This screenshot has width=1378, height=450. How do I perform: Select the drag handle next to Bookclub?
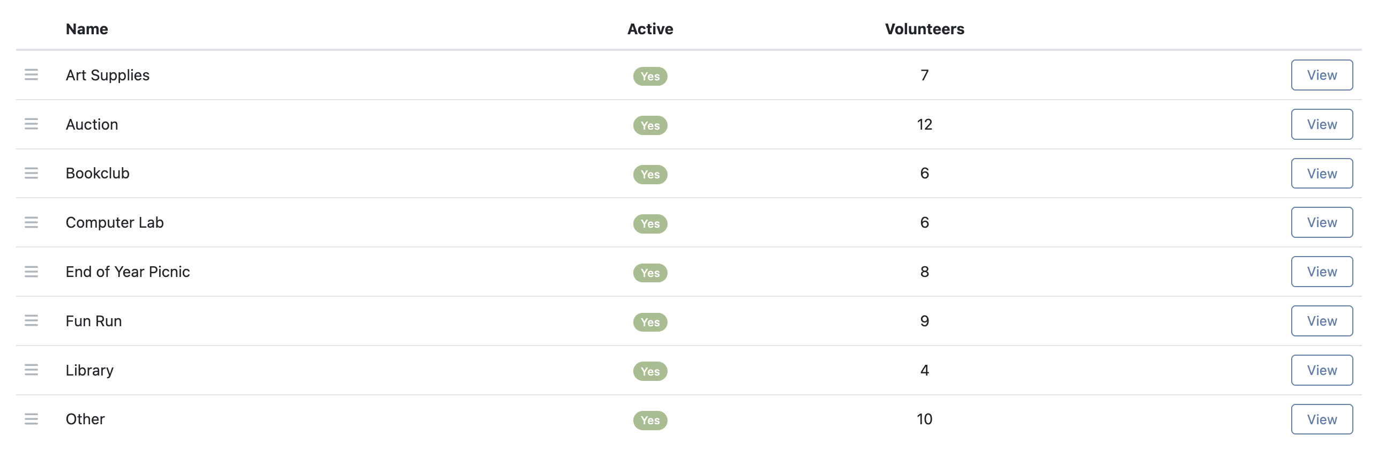point(32,173)
